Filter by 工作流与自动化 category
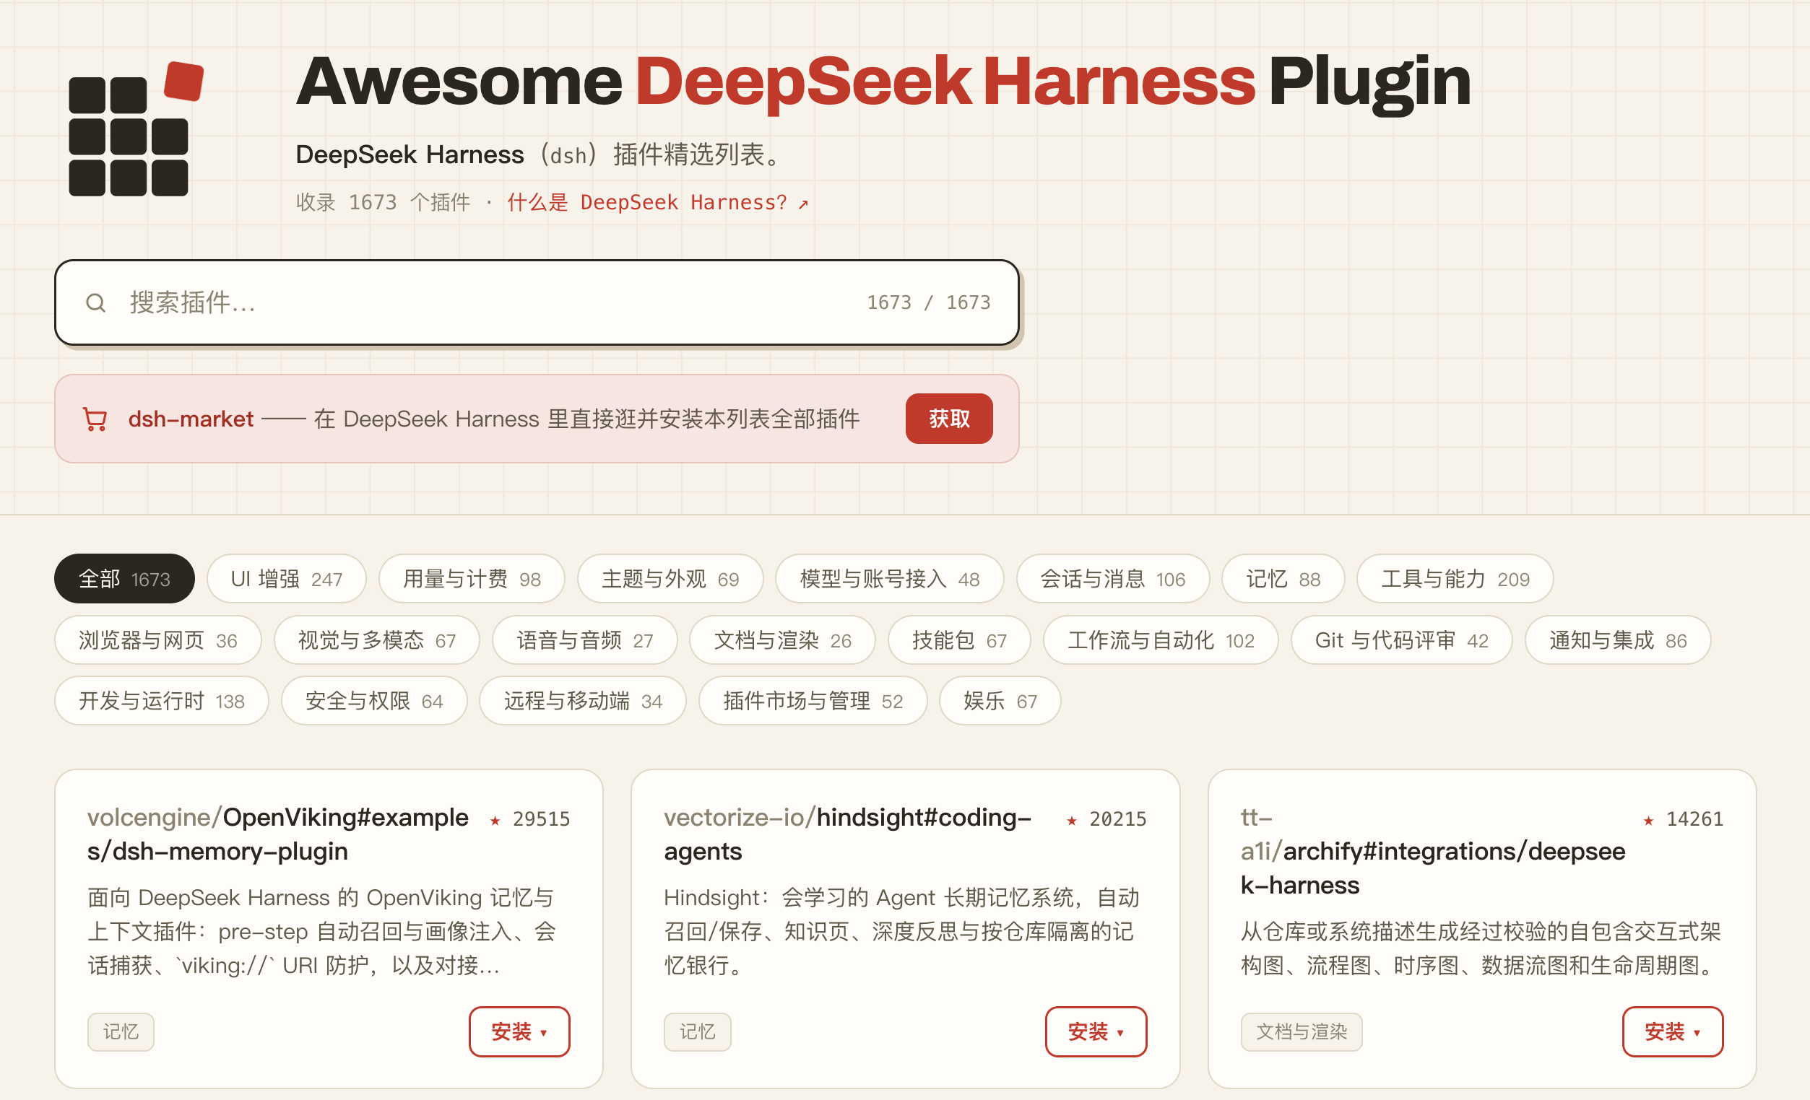 click(x=1161, y=640)
